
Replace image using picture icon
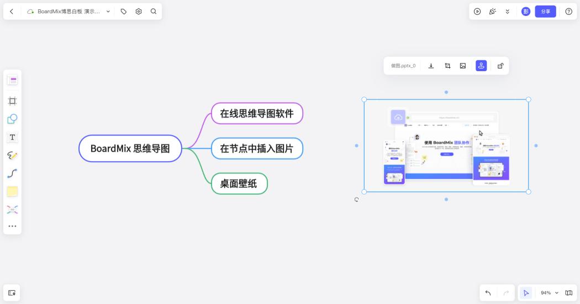pyautogui.click(x=463, y=66)
